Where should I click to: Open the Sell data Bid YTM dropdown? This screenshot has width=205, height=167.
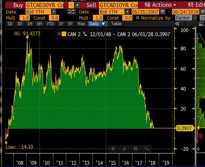(x=127, y=12)
